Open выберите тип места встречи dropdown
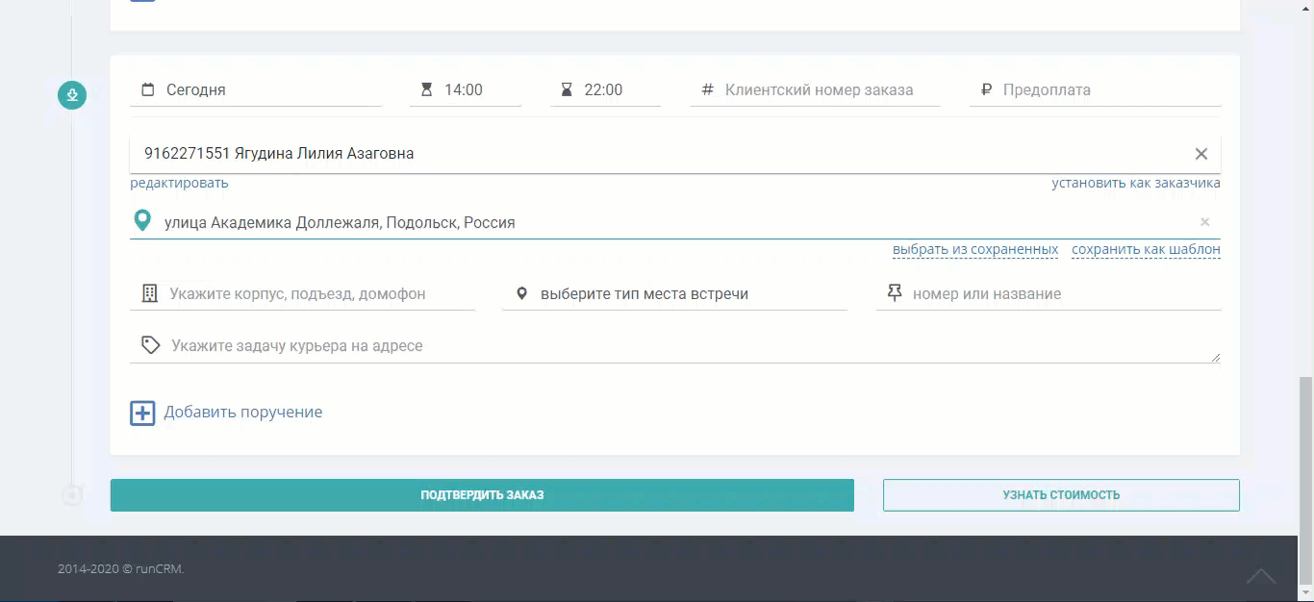The image size is (1314, 602). click(x=675, y=293)
